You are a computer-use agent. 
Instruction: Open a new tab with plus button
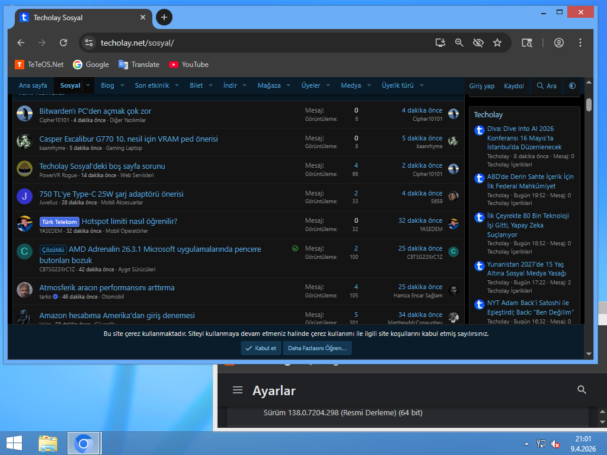click(164, 17)
